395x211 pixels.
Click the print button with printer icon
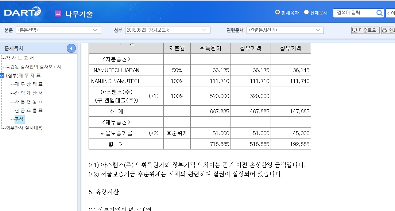[388, 30]
